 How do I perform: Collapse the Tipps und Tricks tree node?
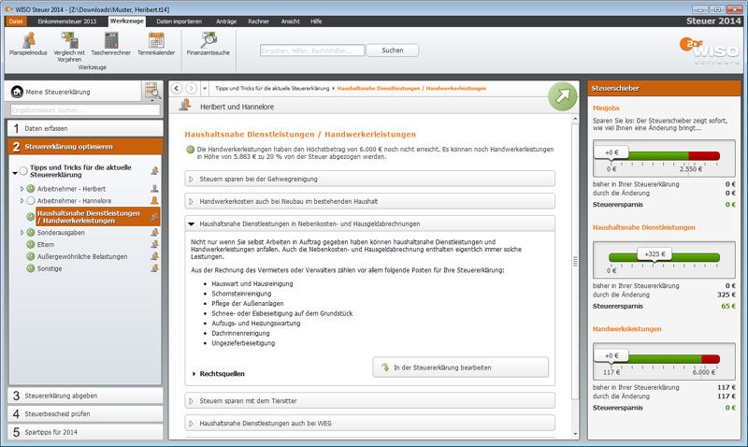click(x=15, y=173)
